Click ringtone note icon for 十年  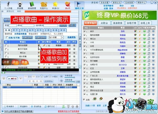149,43
